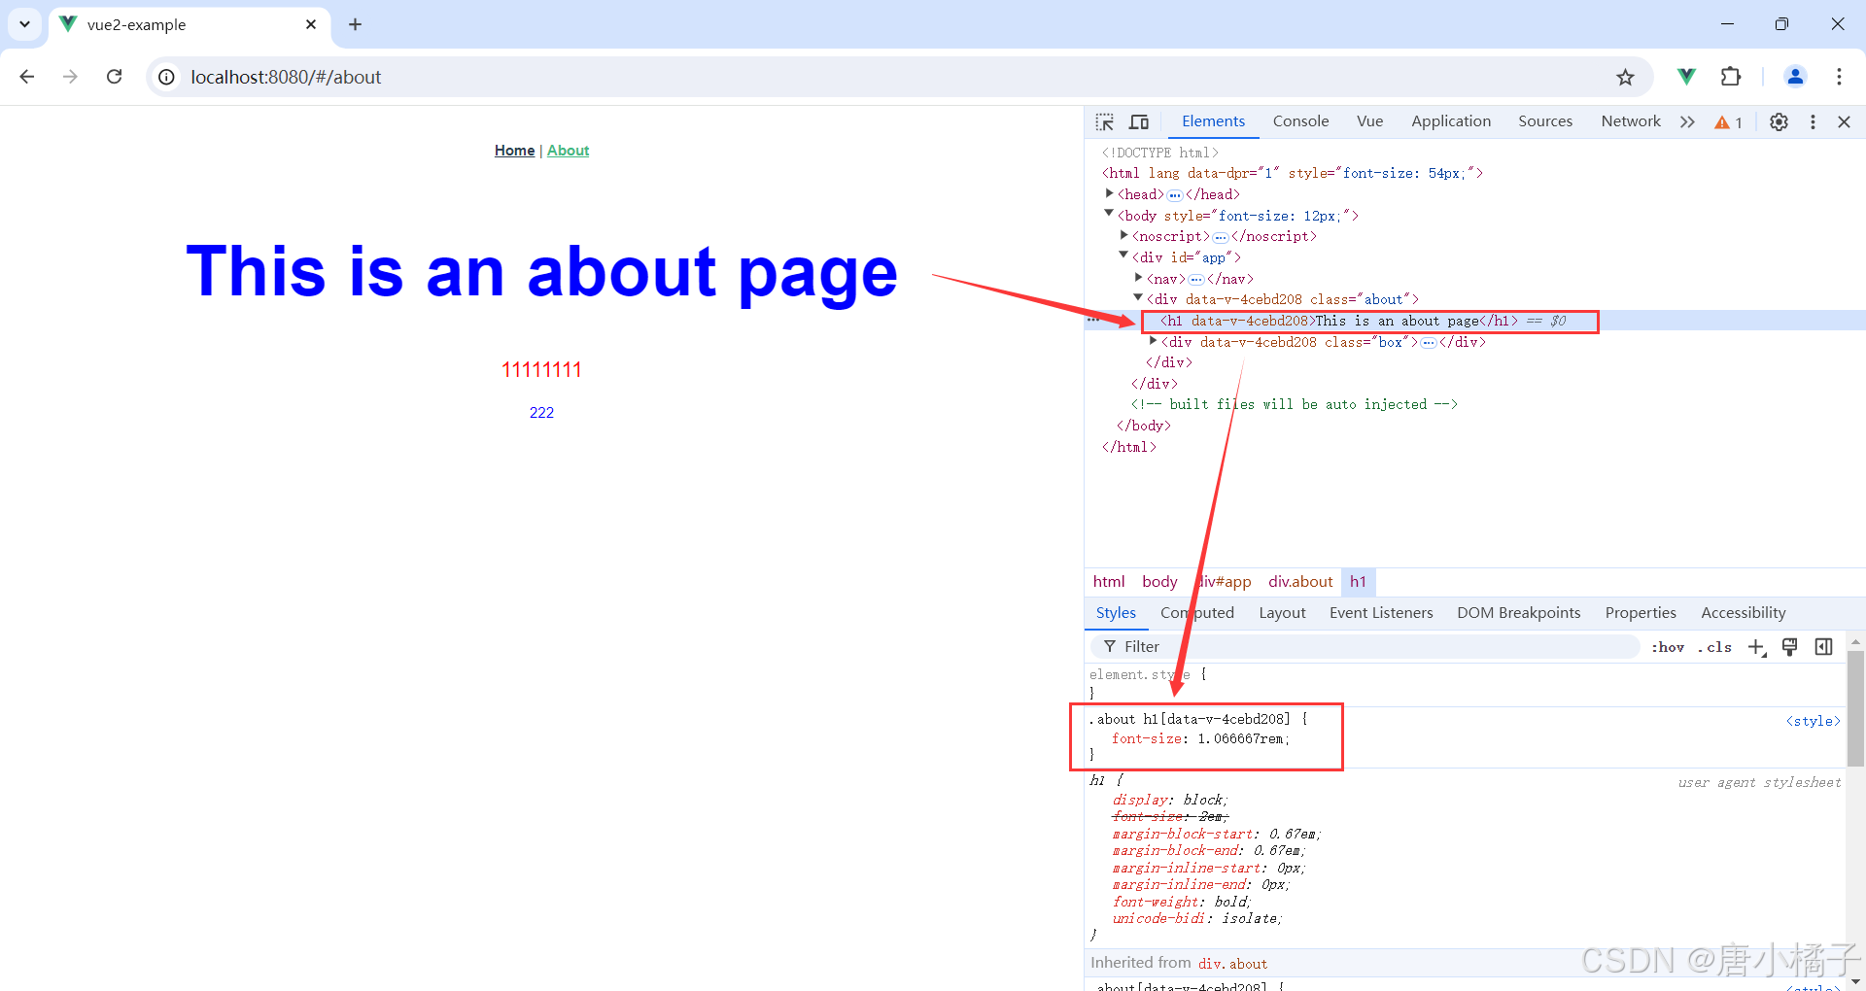Open the Accessibility pane tab
Screen dimensions: 1866x991
[1743, 613]
